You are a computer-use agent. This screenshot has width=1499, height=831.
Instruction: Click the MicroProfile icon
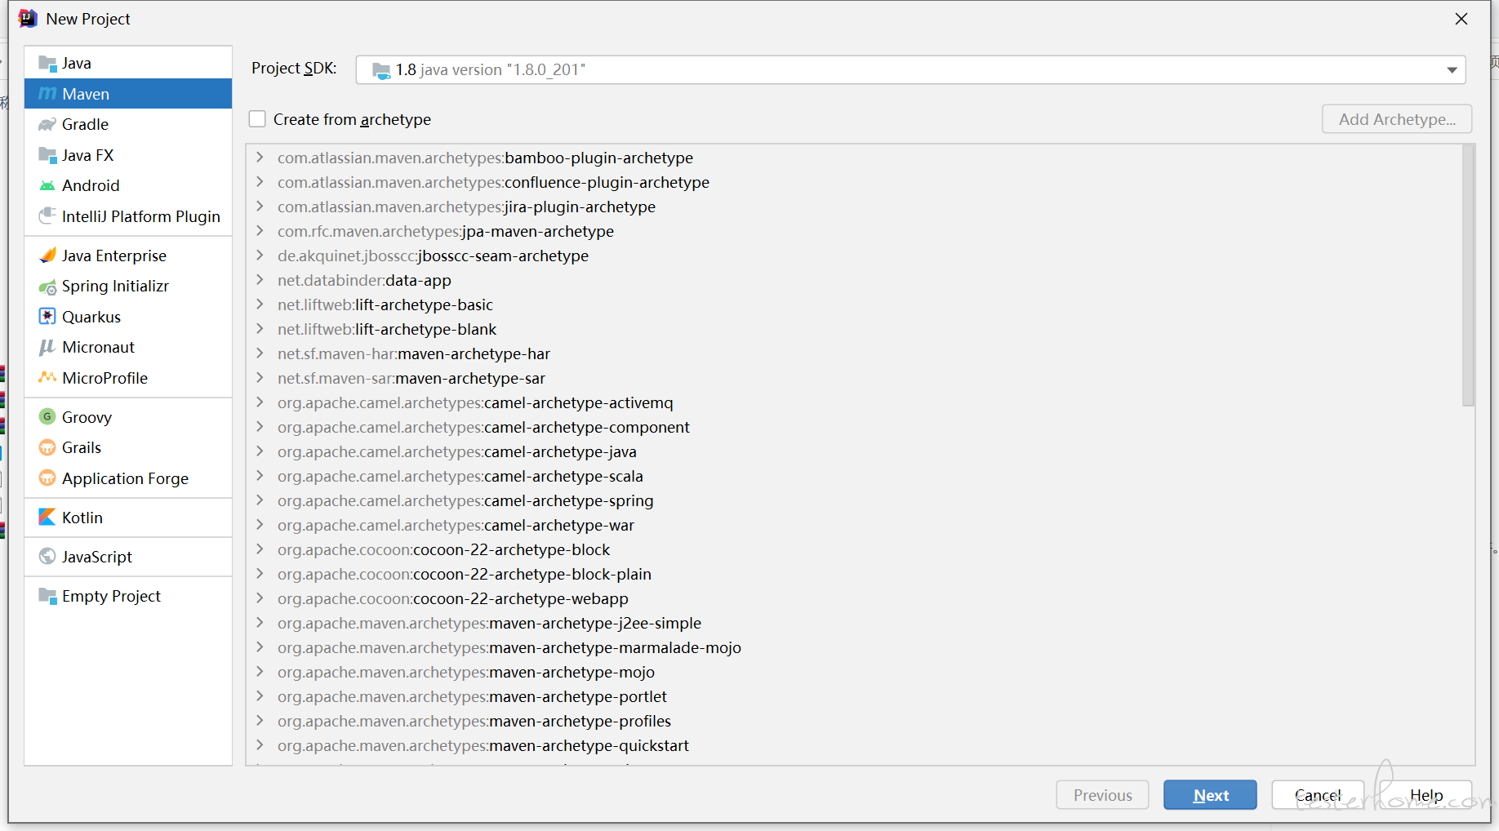click(x=47, y=378)
